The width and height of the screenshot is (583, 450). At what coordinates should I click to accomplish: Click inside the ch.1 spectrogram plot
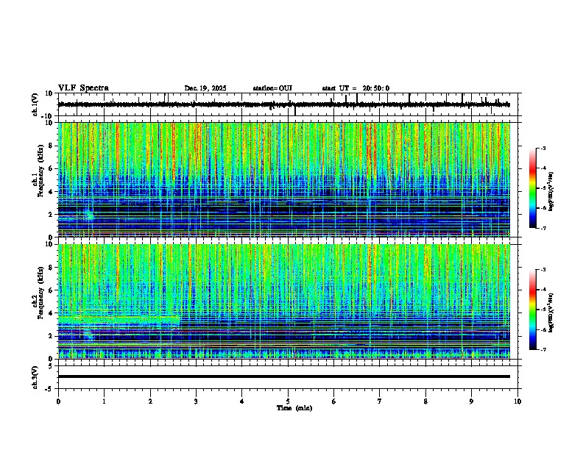[x=283, y=179]
